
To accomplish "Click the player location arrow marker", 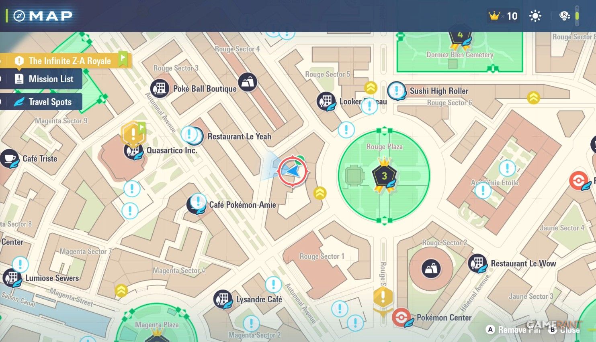I will click(x=293, y=172).
